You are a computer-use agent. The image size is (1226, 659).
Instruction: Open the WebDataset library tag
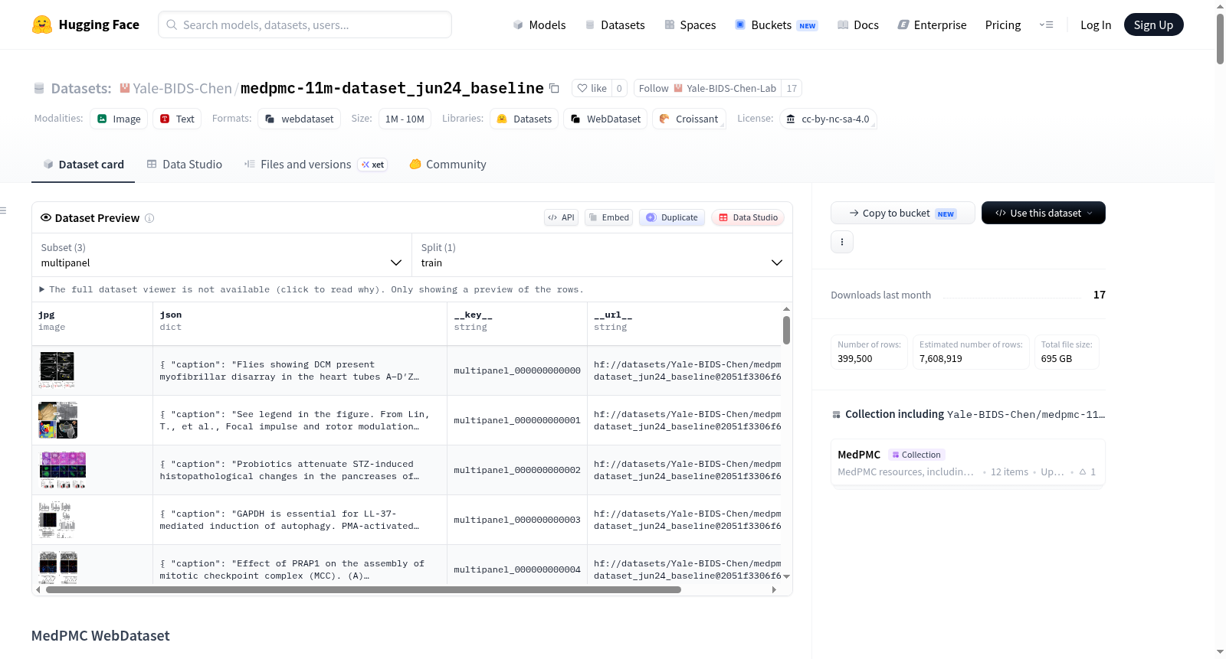pyautogui.click(x=605, y=119)
